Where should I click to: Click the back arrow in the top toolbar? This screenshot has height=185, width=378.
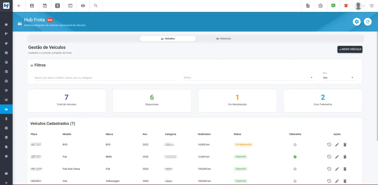pos(19,6)
